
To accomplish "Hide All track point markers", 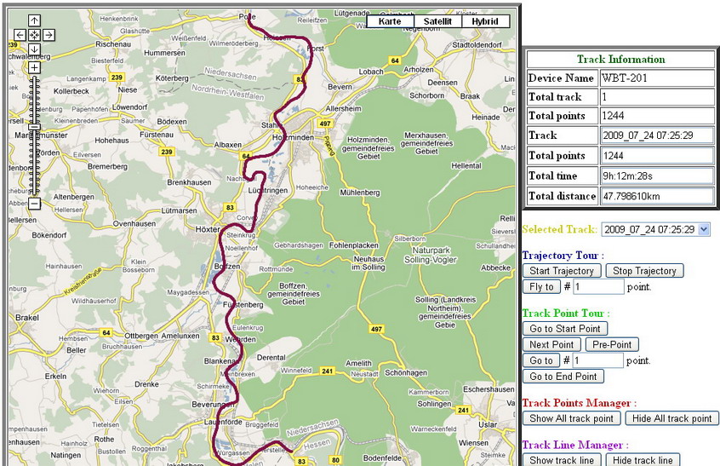I will [671, 418].
